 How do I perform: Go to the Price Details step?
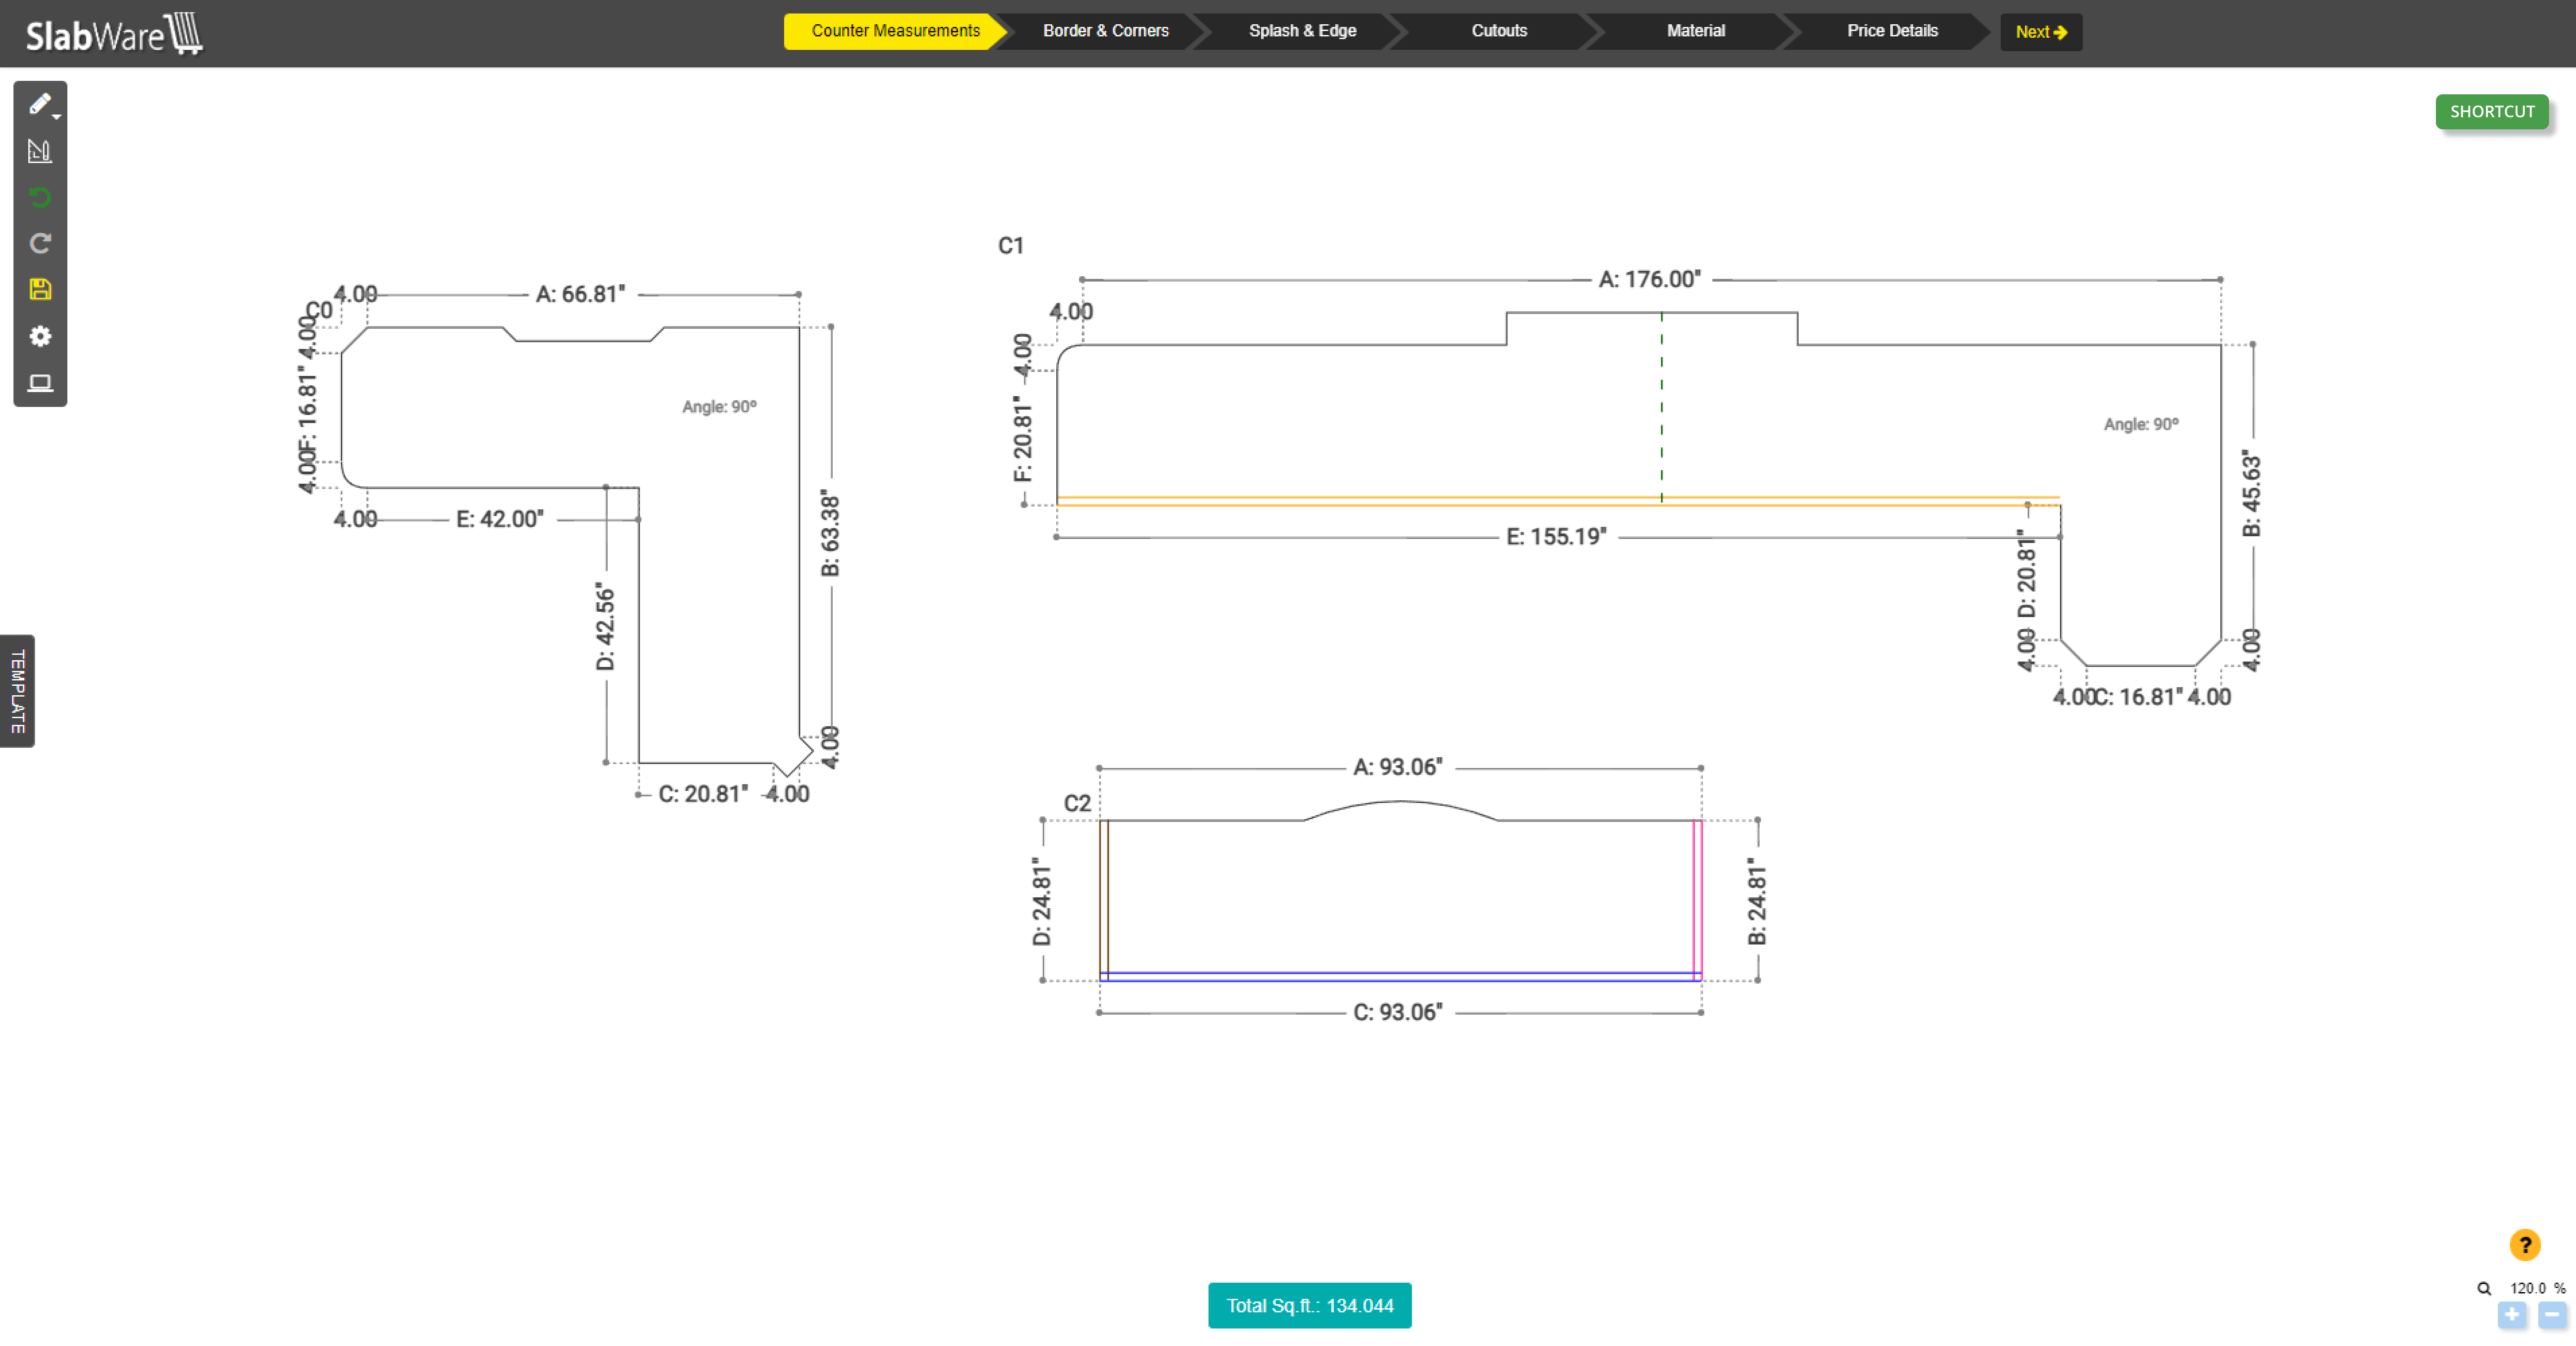point(1892,31)
